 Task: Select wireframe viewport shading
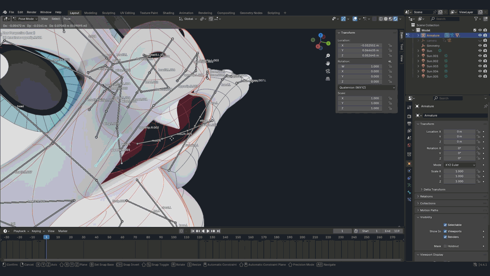[x=381, y=19]
